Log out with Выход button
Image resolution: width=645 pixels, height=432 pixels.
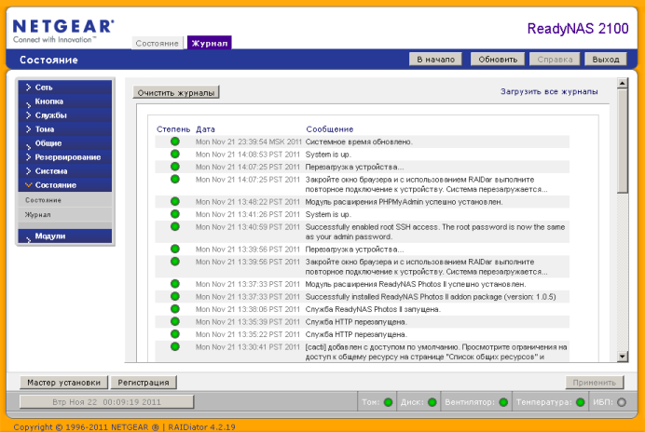click(x=606, y=60)
